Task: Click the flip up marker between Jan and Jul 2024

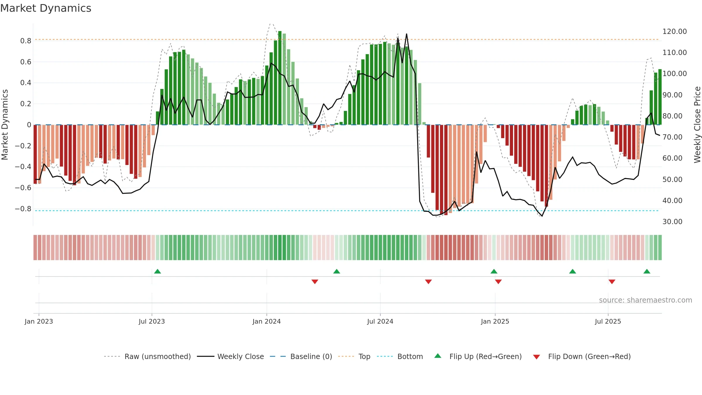Action: 337,271
